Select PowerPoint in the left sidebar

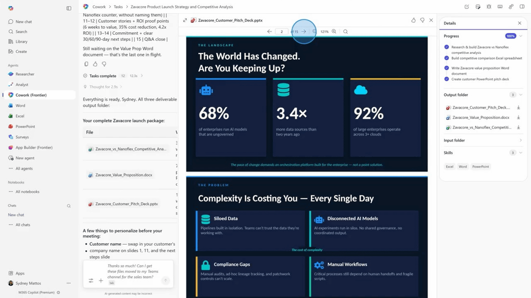click(x=25, y=127)
